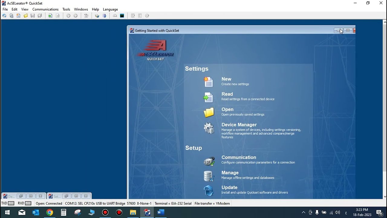The image size is (387, 218).
Task: Click 'Terminal = EIA-232 Serial' status text
Action: (173, 203)
